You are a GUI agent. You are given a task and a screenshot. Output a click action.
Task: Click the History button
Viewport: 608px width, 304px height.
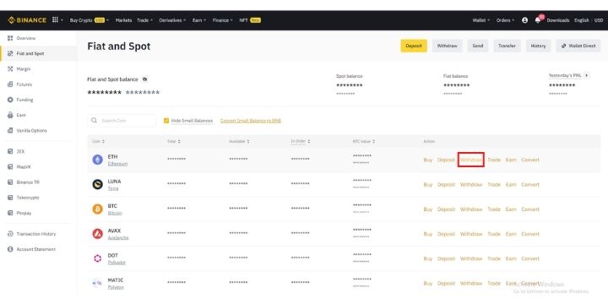538,46
